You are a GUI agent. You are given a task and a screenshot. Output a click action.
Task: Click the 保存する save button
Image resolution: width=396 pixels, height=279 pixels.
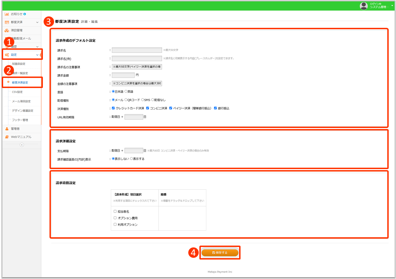point(220,253)
